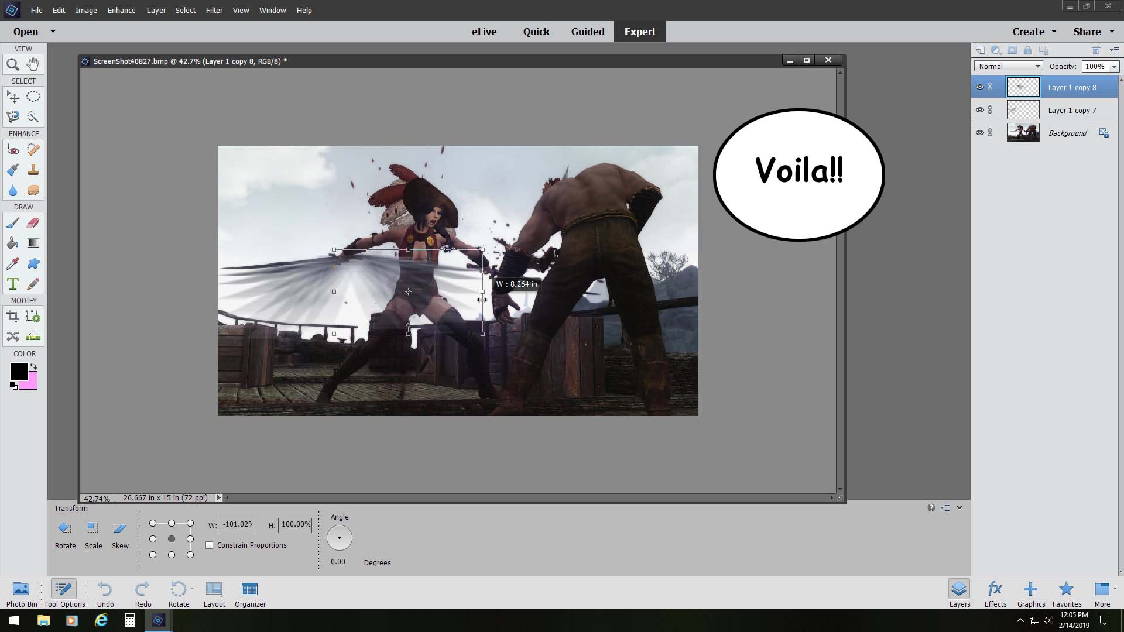Click the black foreground color swatch
Viewport: 1124px width, 632px height.
click(x=19, y=372)
